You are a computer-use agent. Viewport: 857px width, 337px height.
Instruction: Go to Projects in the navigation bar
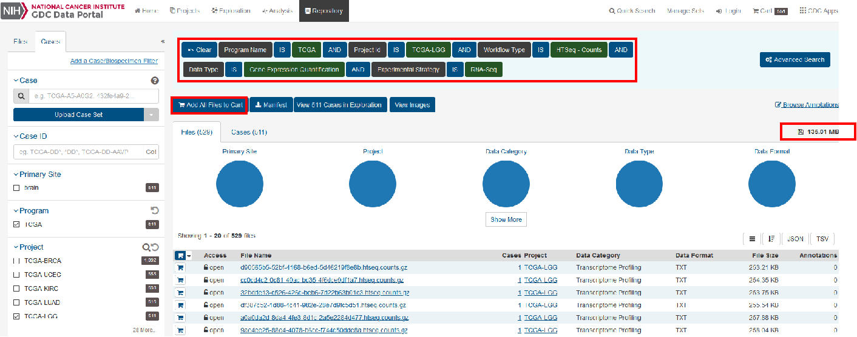184,11
